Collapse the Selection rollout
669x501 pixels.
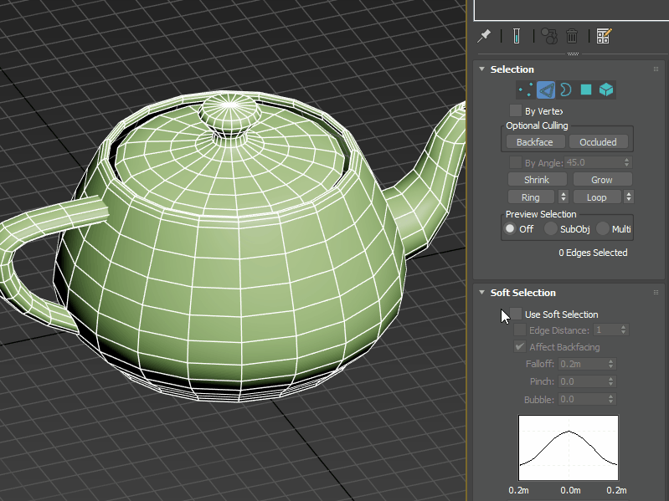(x=481, y=69)
